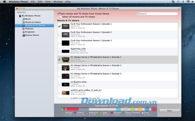Open Podcasts via its purple icon
Screen dimensions: 195x121
(x=23, y=29)
